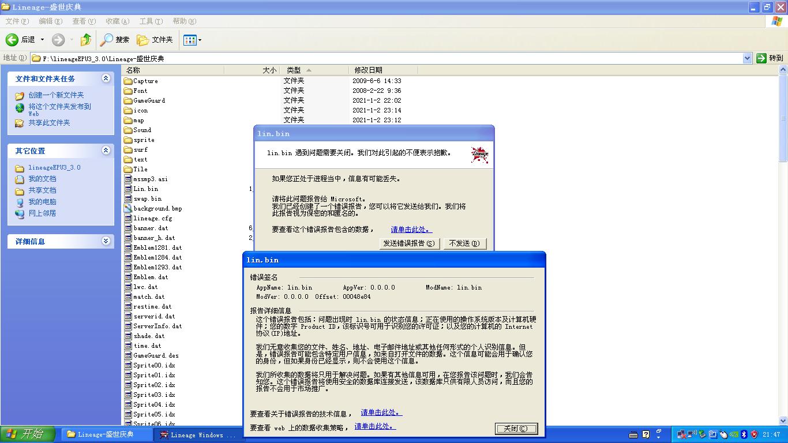This screenshot has width=788, height=443.
Task: Toggle the 文件夹 folders pane button
Action: tap(155, 40)
